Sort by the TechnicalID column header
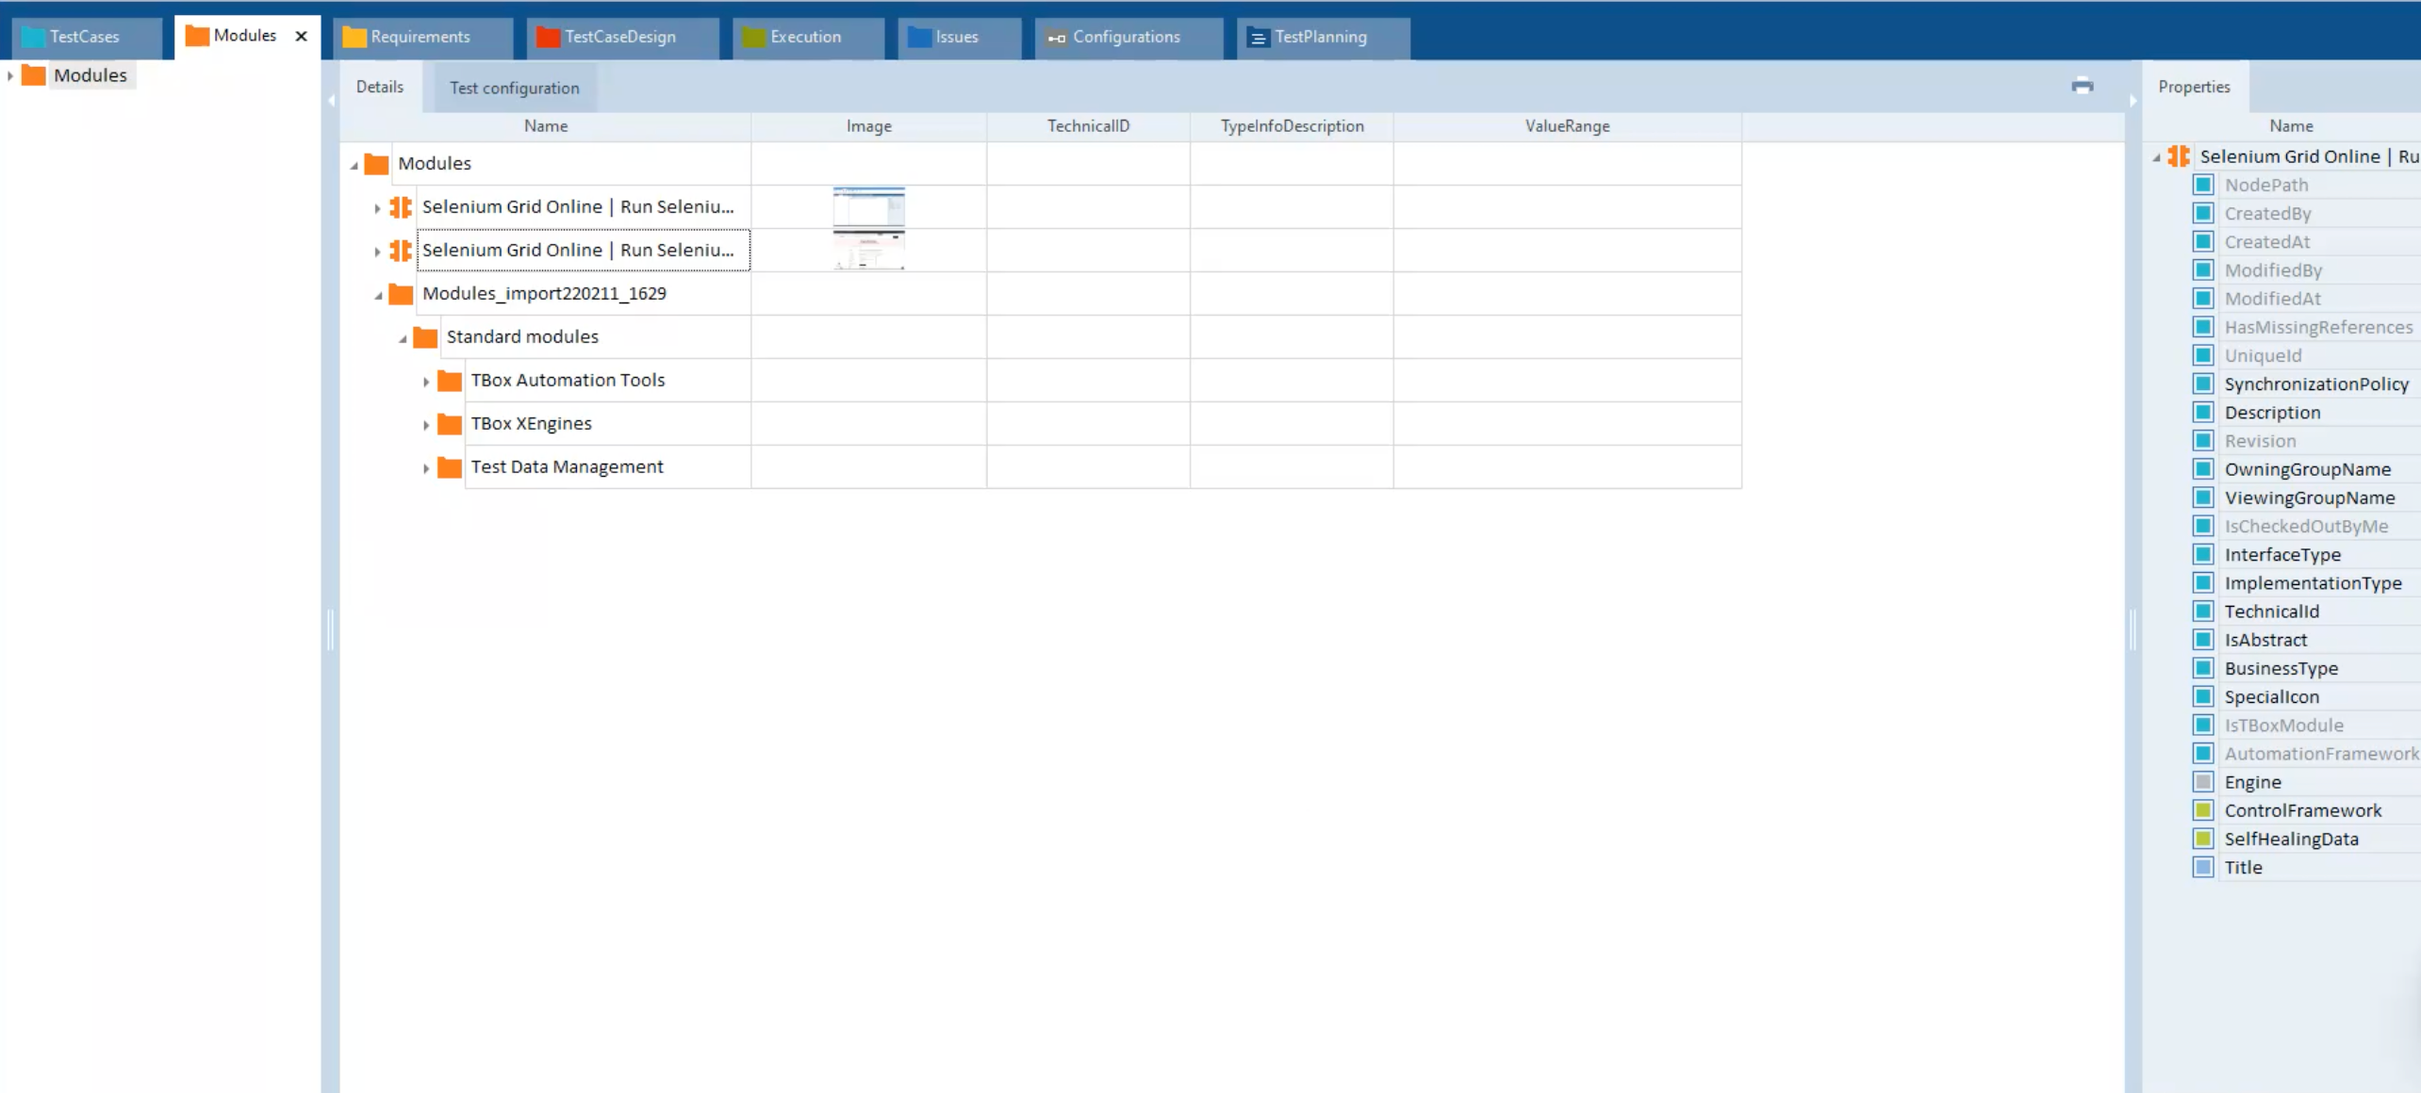Viewport: 2421px width, 1093px height. click(1087, 126)
